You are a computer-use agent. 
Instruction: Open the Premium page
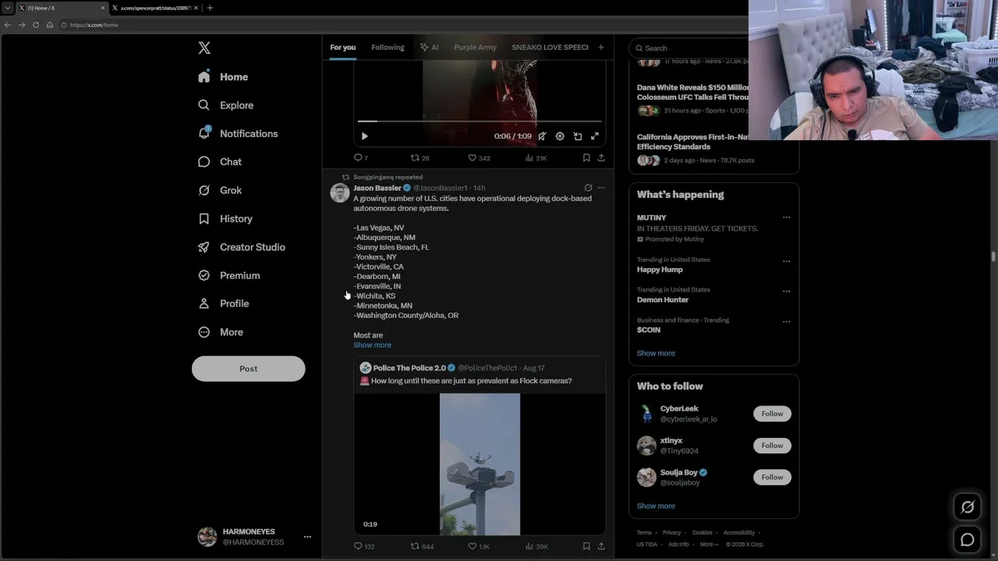[228, 275]
